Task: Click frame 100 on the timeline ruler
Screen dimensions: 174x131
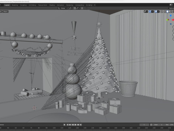Action: (54, 128)
